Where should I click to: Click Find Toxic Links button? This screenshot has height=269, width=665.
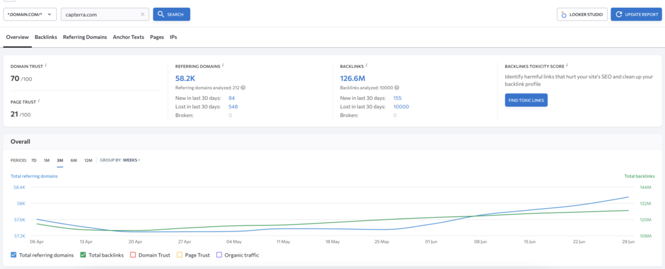click(x=526, y=100)
